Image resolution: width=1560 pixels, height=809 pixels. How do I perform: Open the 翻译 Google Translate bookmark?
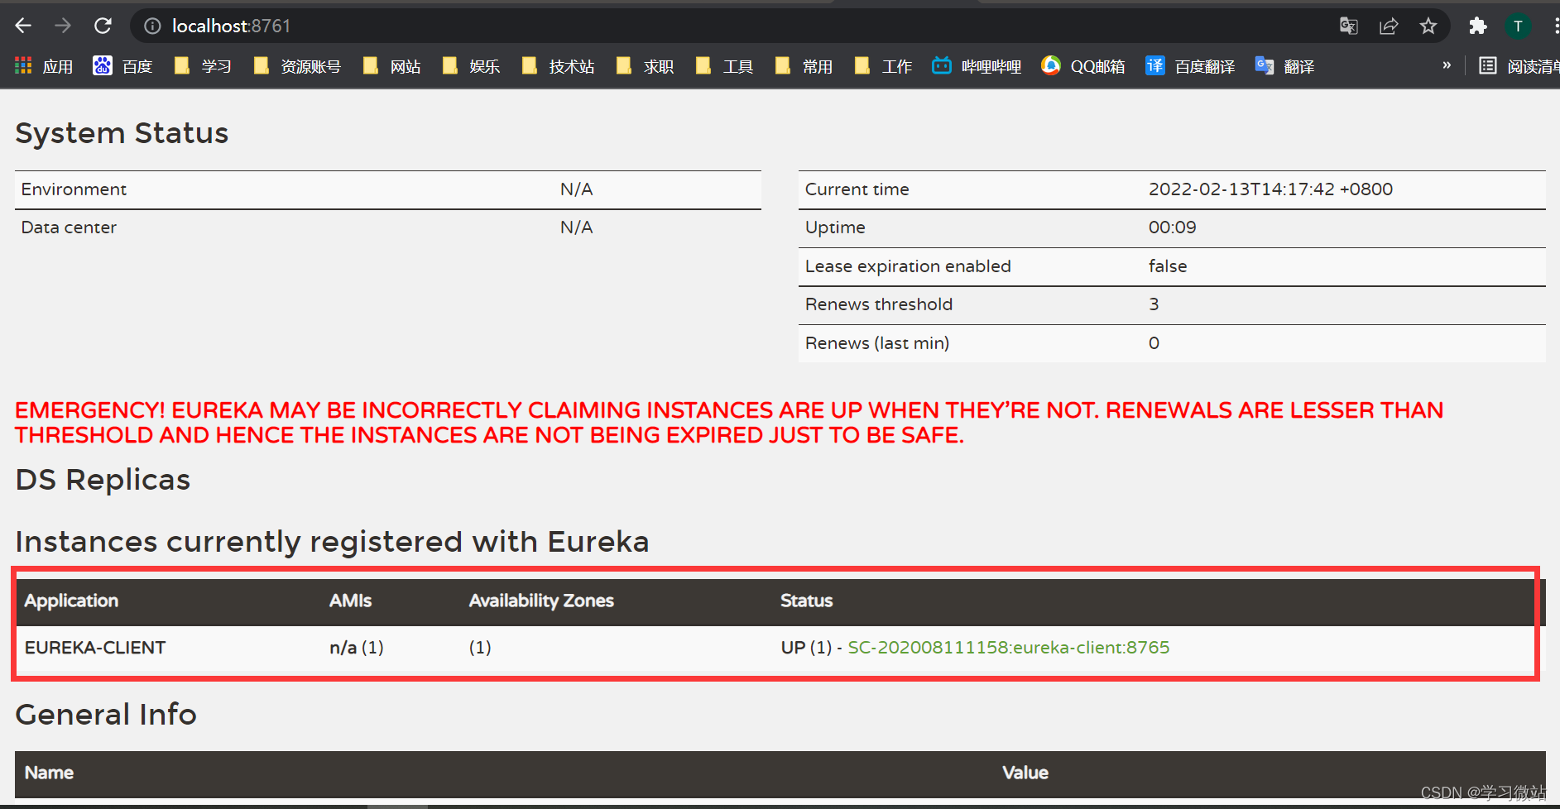click(x=1285, y=66)
